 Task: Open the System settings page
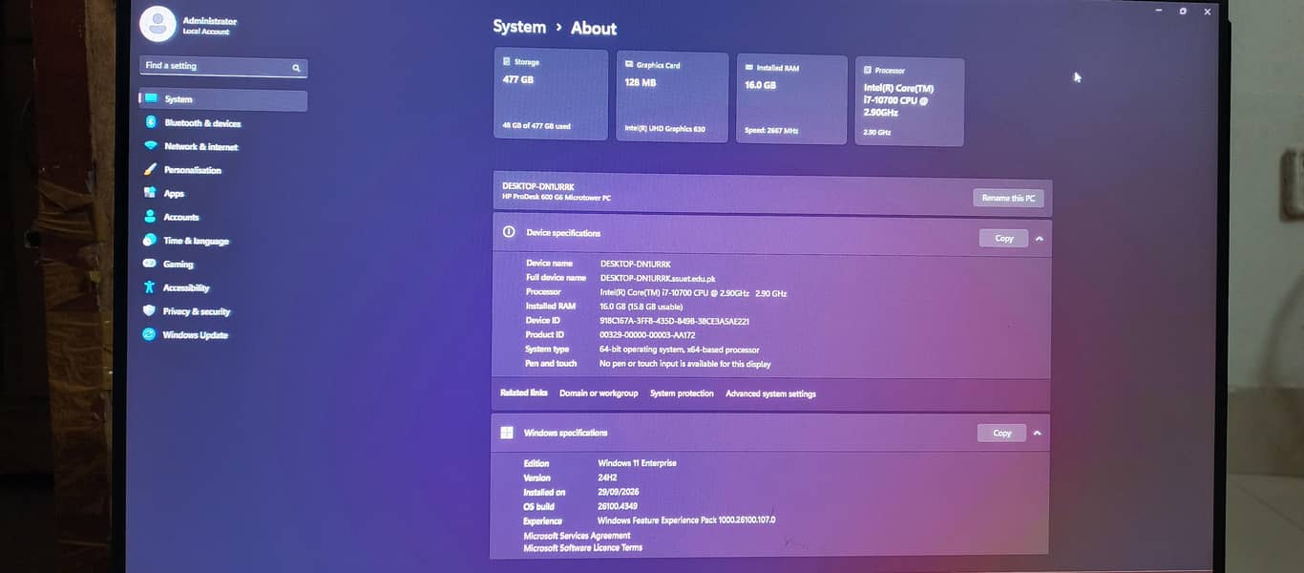[223, 99]
